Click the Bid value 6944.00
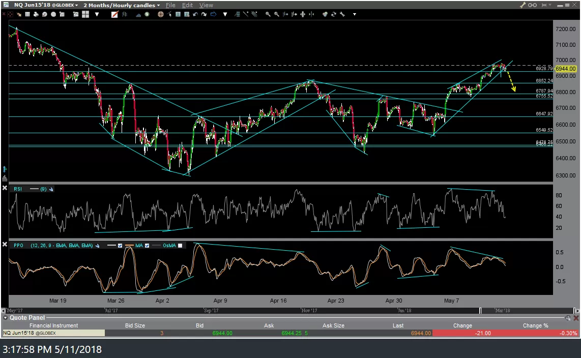The image size is (581, 358). pos(222,333)
